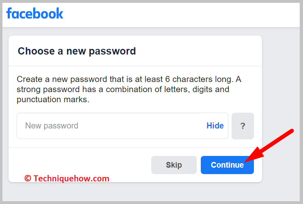Open the question mark password help

tap(243, 126)
